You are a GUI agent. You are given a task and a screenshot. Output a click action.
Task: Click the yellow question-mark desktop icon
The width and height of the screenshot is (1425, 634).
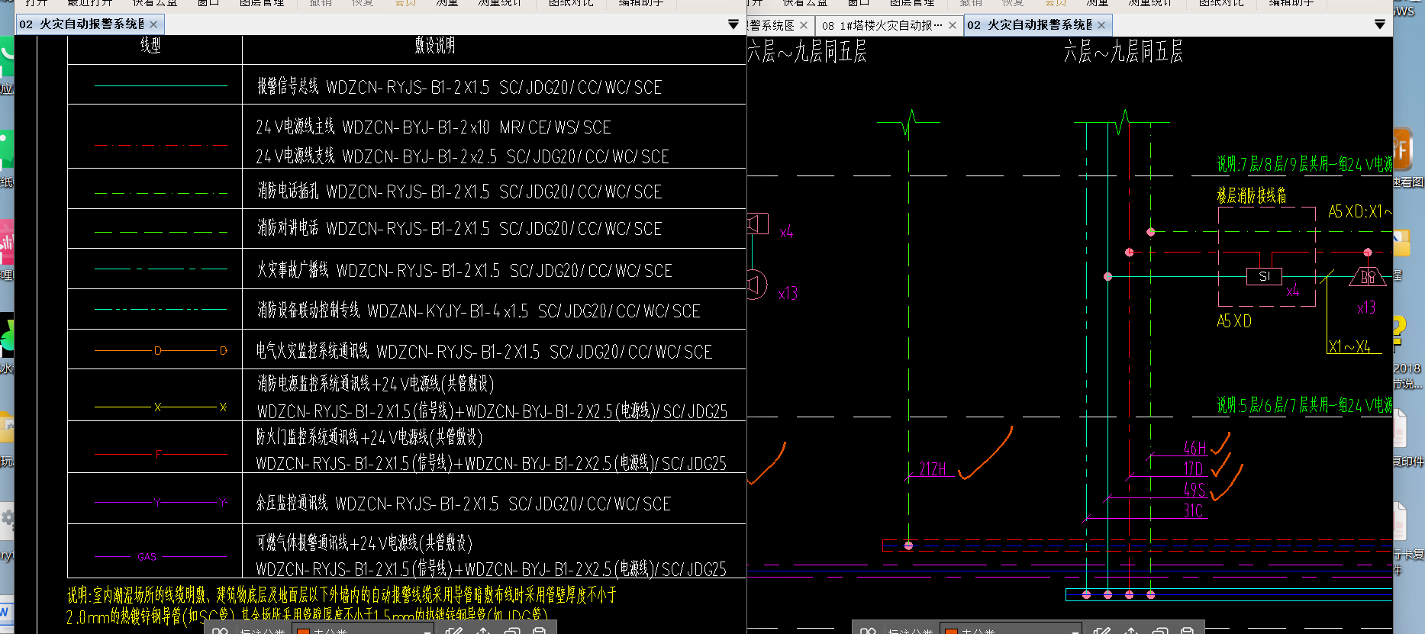click(1398, 333)
